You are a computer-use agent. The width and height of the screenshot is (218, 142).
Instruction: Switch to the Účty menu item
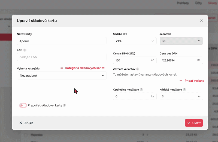point(199,3)
